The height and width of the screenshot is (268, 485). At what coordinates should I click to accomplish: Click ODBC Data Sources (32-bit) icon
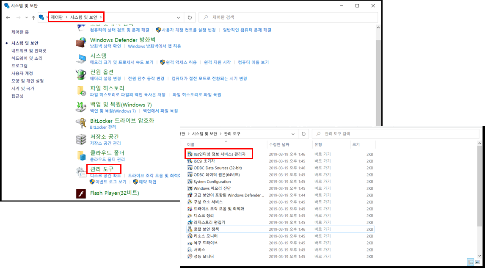[x=190, y=168]
